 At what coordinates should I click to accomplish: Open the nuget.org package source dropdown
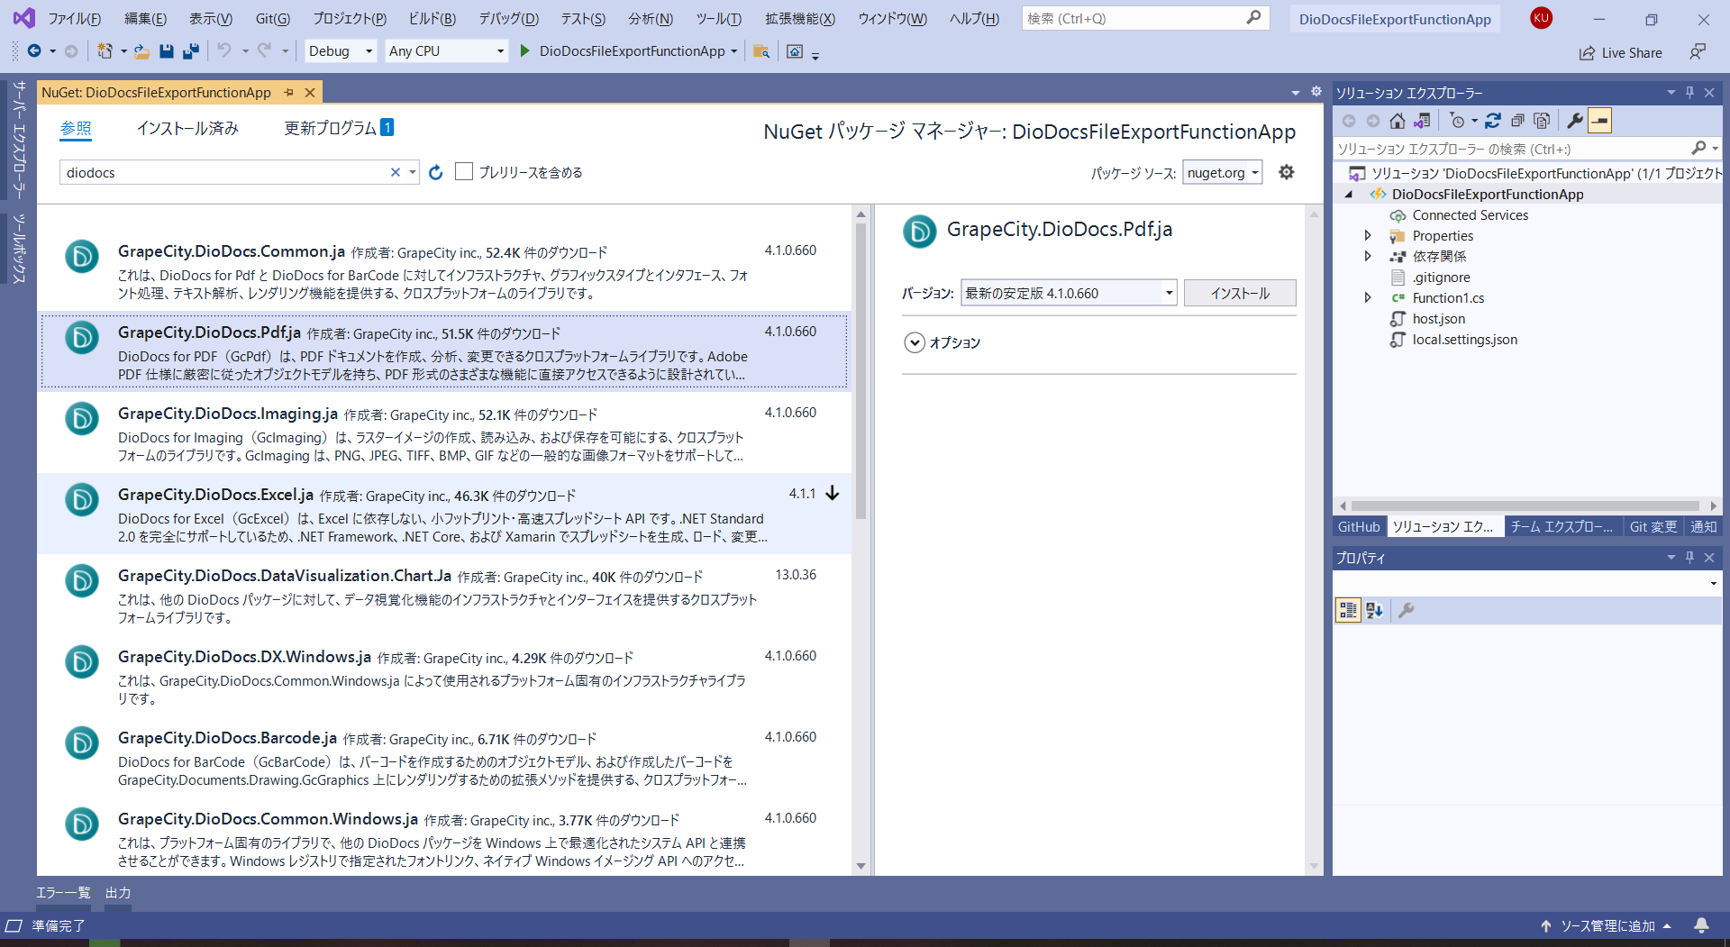coord(1223,172)
